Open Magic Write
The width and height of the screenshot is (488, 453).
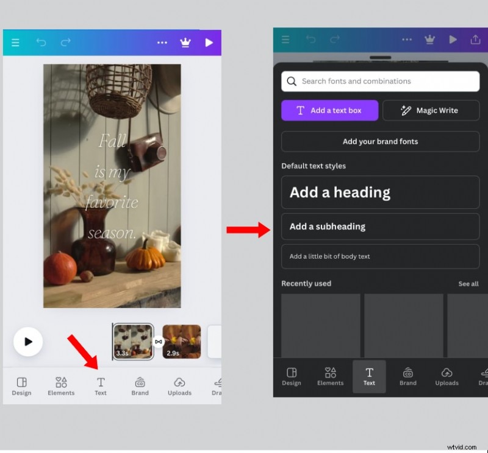431,110
